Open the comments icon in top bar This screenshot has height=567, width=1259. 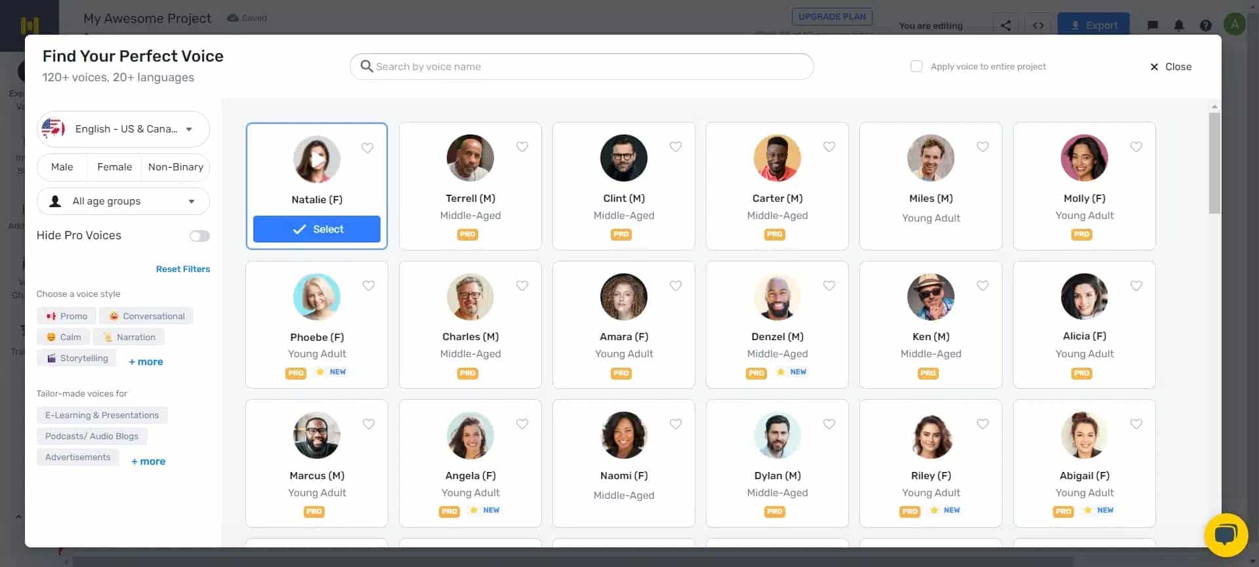(1153, 26)
